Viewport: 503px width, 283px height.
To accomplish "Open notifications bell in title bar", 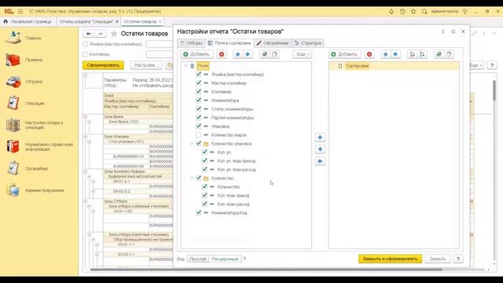I will point(391,11).
